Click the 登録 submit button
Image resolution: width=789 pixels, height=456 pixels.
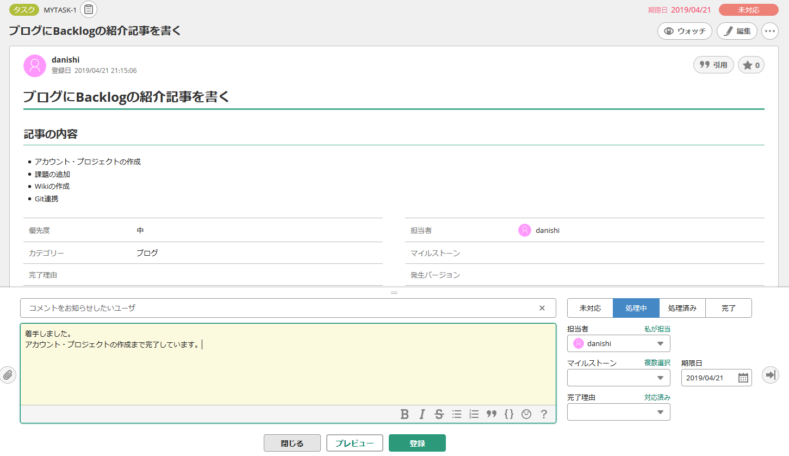[x=417, y=443]
